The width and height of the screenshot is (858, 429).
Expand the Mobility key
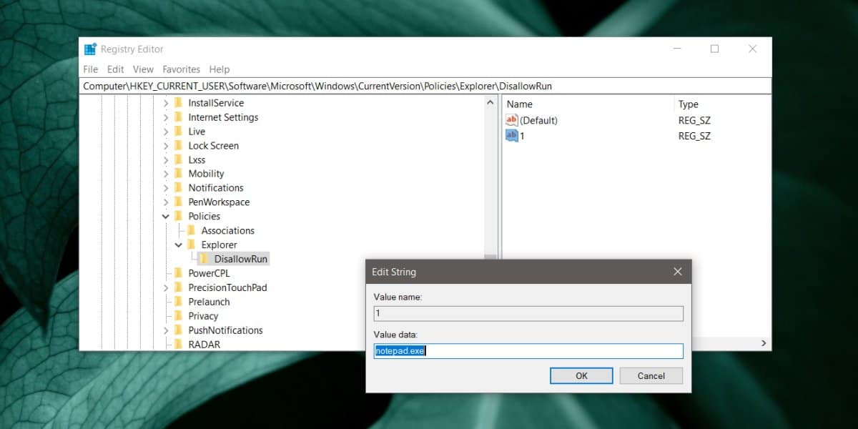(166, 174)
